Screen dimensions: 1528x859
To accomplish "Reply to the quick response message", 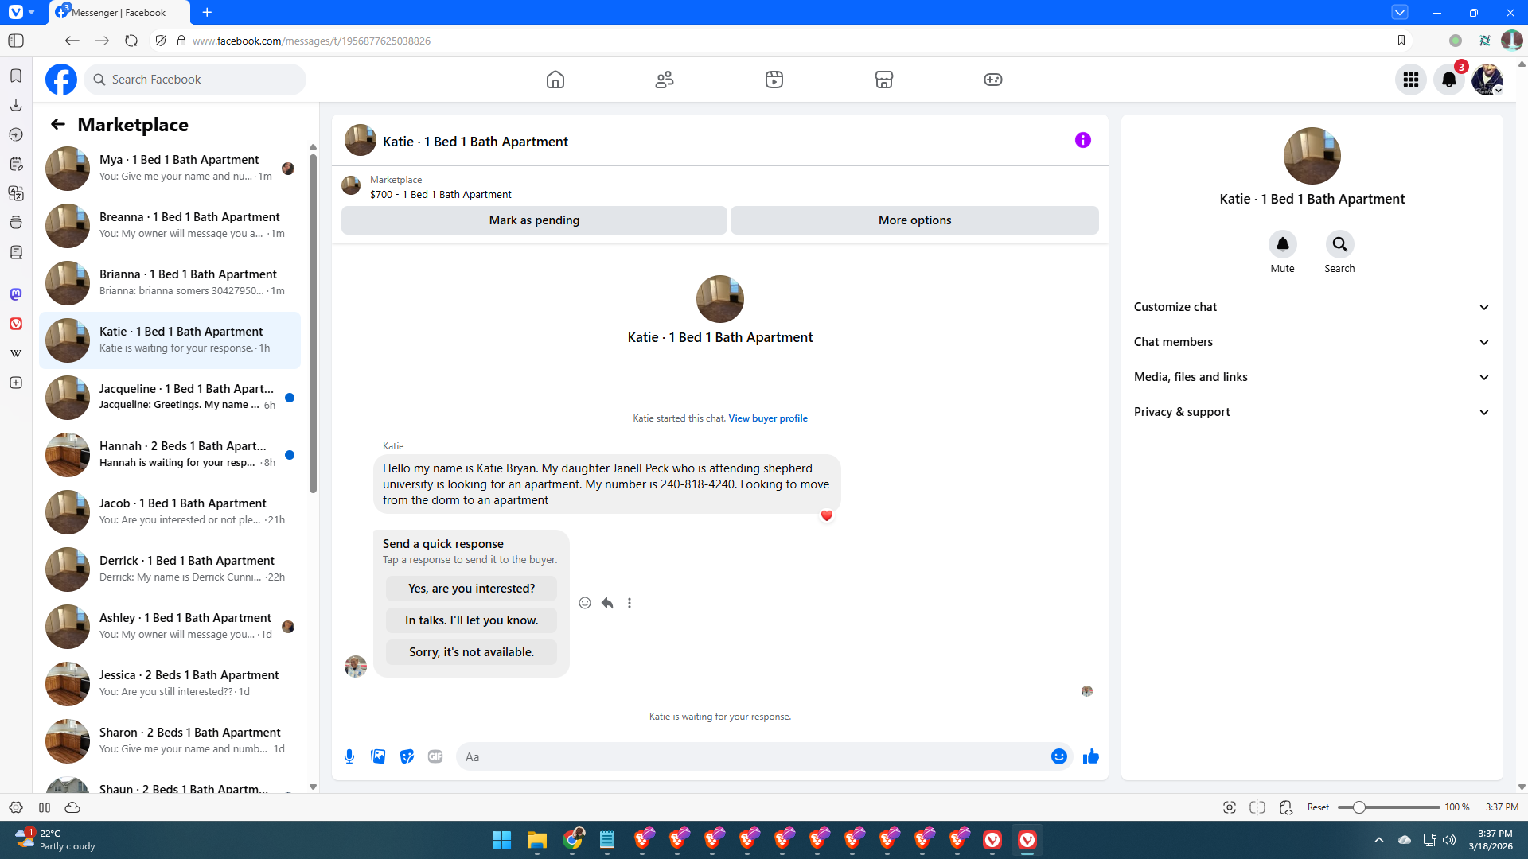I will click(607, 603).
